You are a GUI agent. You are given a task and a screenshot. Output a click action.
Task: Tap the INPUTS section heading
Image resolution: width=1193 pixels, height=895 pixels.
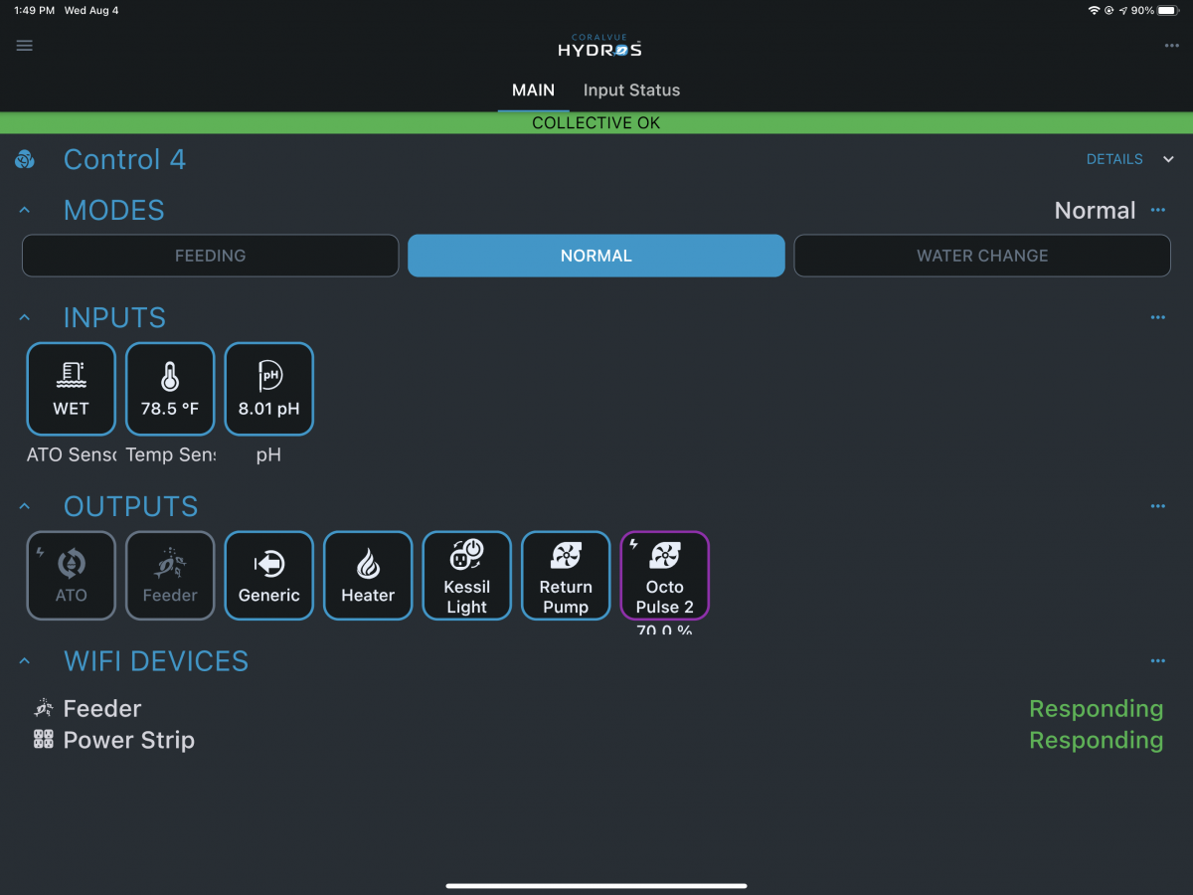click(114, 317)
